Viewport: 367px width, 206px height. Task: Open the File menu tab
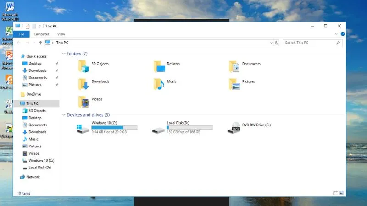(21, 34)
